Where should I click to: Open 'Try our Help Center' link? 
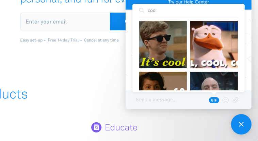189,2
